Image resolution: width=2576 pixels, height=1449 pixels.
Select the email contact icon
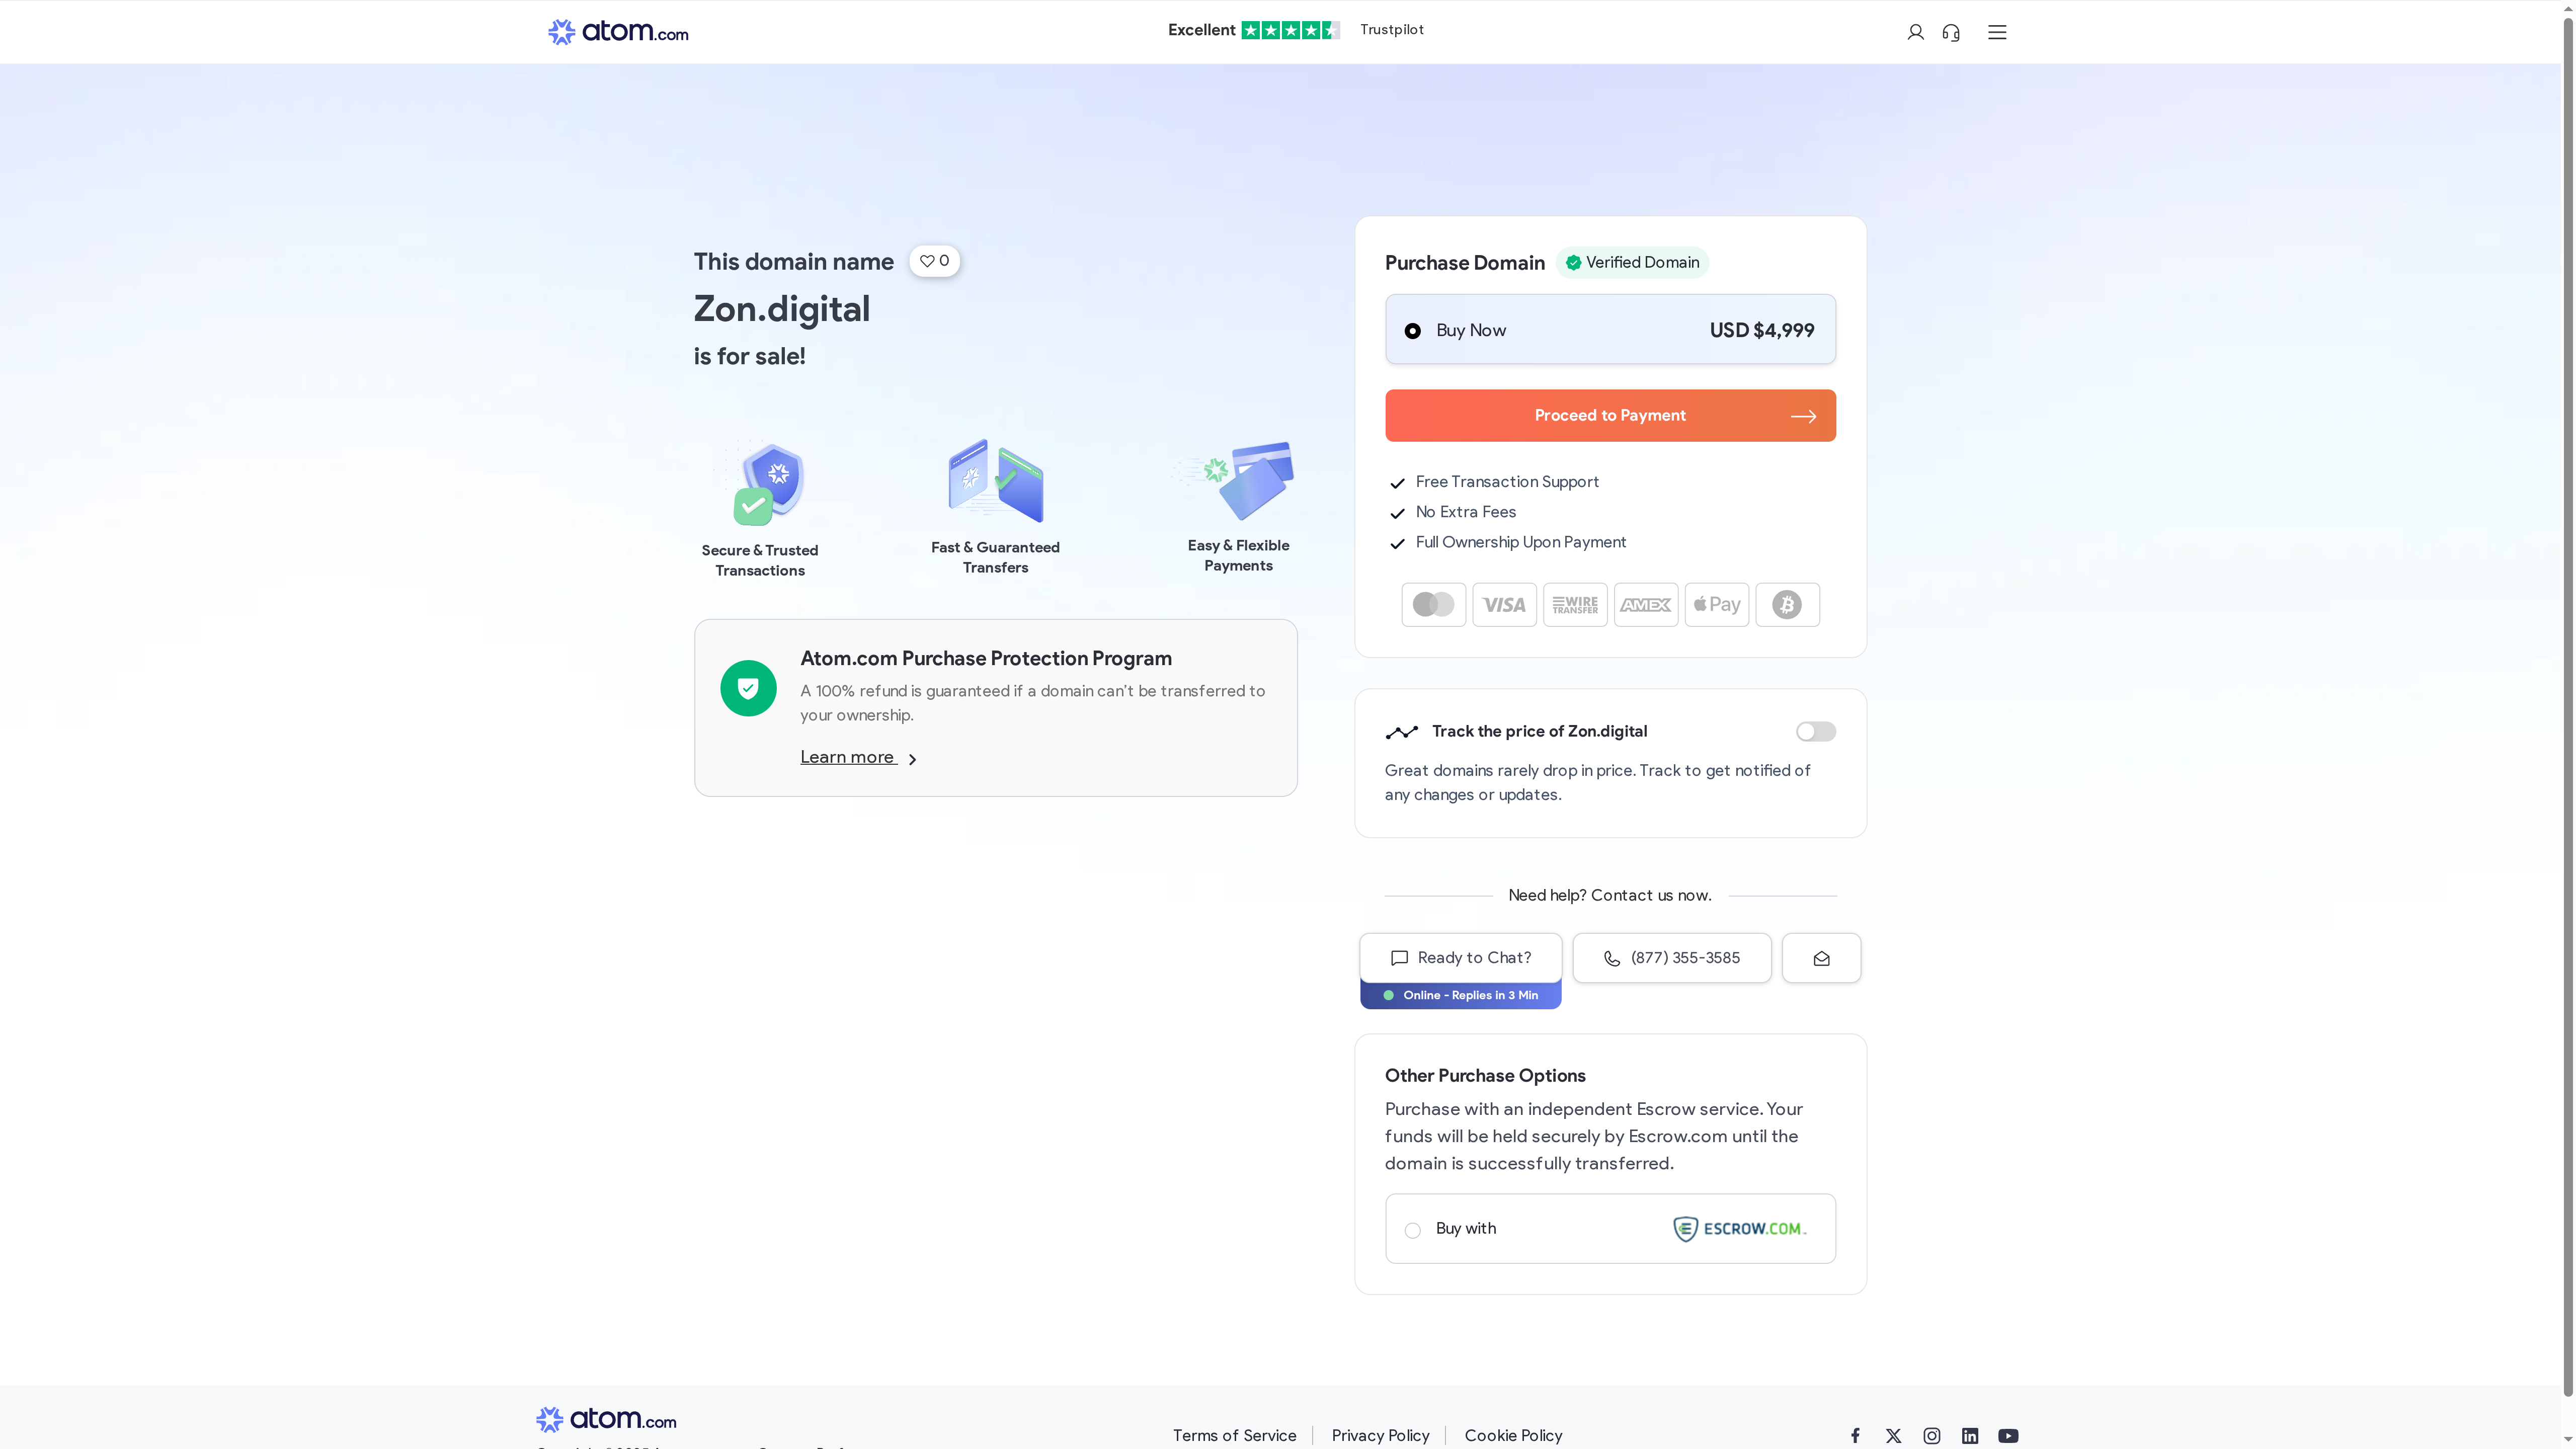tap(1821, 957)
